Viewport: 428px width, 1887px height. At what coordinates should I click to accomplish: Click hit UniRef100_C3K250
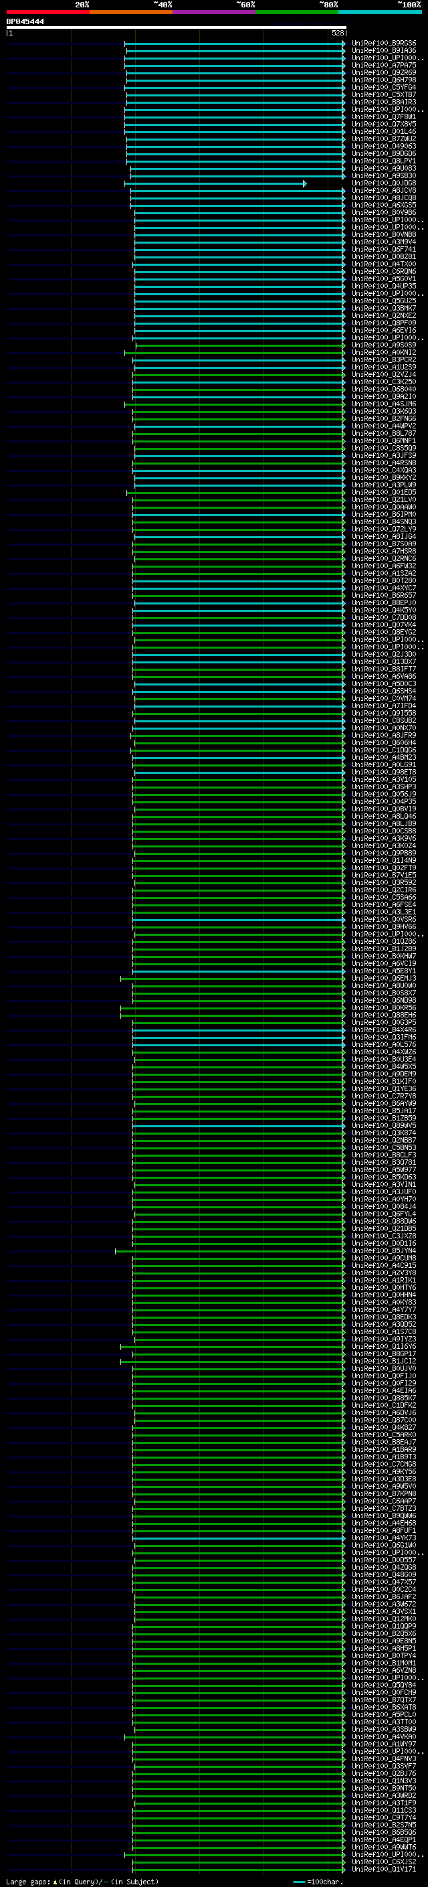384,382
